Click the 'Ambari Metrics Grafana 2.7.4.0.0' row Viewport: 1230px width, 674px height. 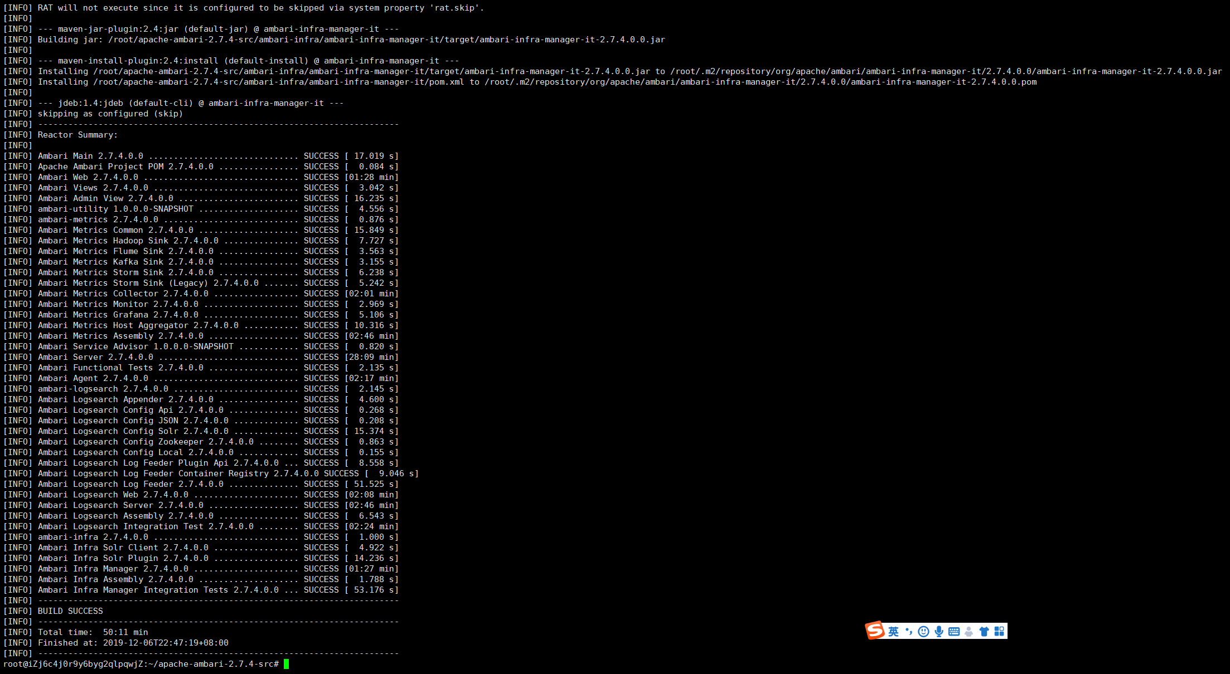[x=201, y=315]
